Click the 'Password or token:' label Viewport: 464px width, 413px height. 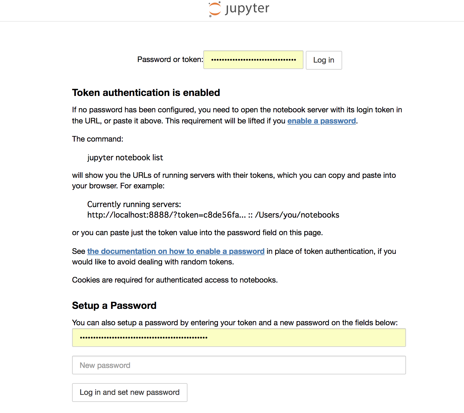pos(170,60)
